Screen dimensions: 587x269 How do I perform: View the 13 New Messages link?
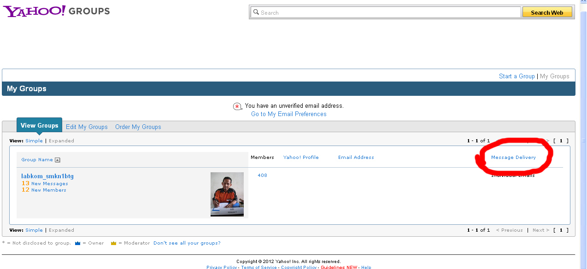coord(45,183)
